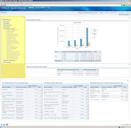131x128 pixels.
Task: Expand the address bar history dropdown
Action: coord(122,5)
